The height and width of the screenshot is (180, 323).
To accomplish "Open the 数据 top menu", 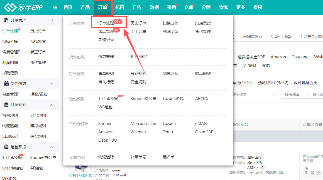I will coord(154,7).
